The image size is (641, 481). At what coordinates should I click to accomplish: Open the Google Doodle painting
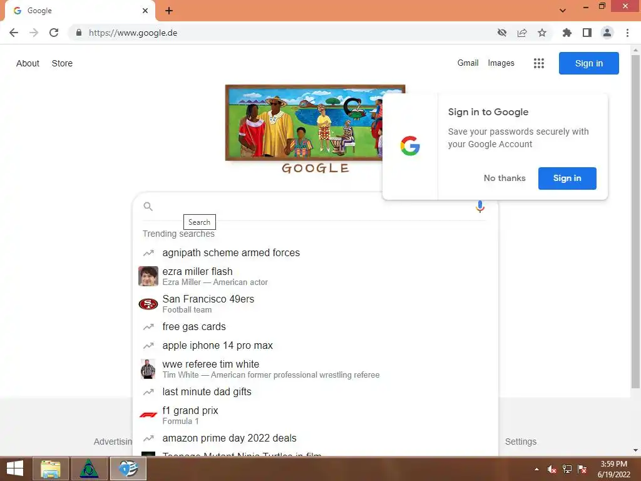[303, 123]
